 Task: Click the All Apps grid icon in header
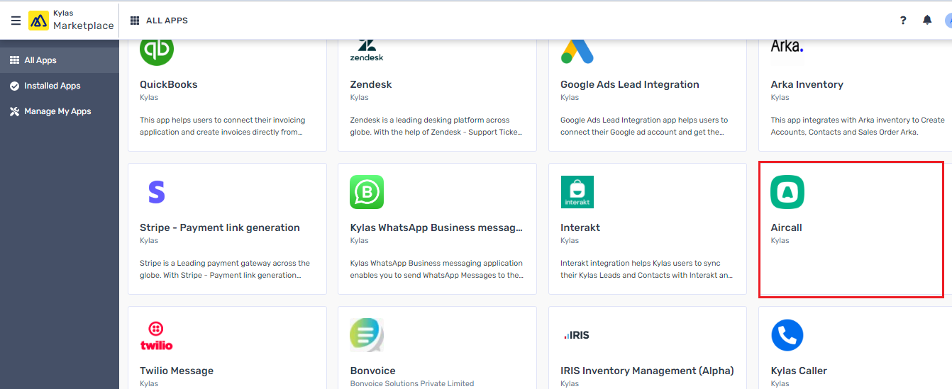pos(135,21)
